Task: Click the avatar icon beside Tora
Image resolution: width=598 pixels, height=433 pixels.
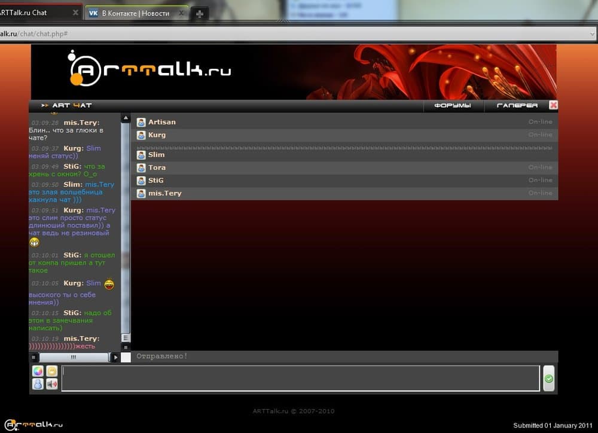Action: [x=141, y=168]
